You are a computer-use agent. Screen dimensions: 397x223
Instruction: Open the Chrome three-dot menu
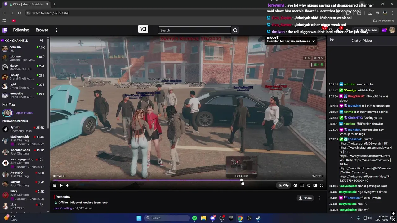pyautogui.click(x=392, y=13)
